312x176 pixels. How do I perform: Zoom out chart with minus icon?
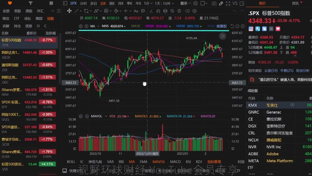(237, 26)
